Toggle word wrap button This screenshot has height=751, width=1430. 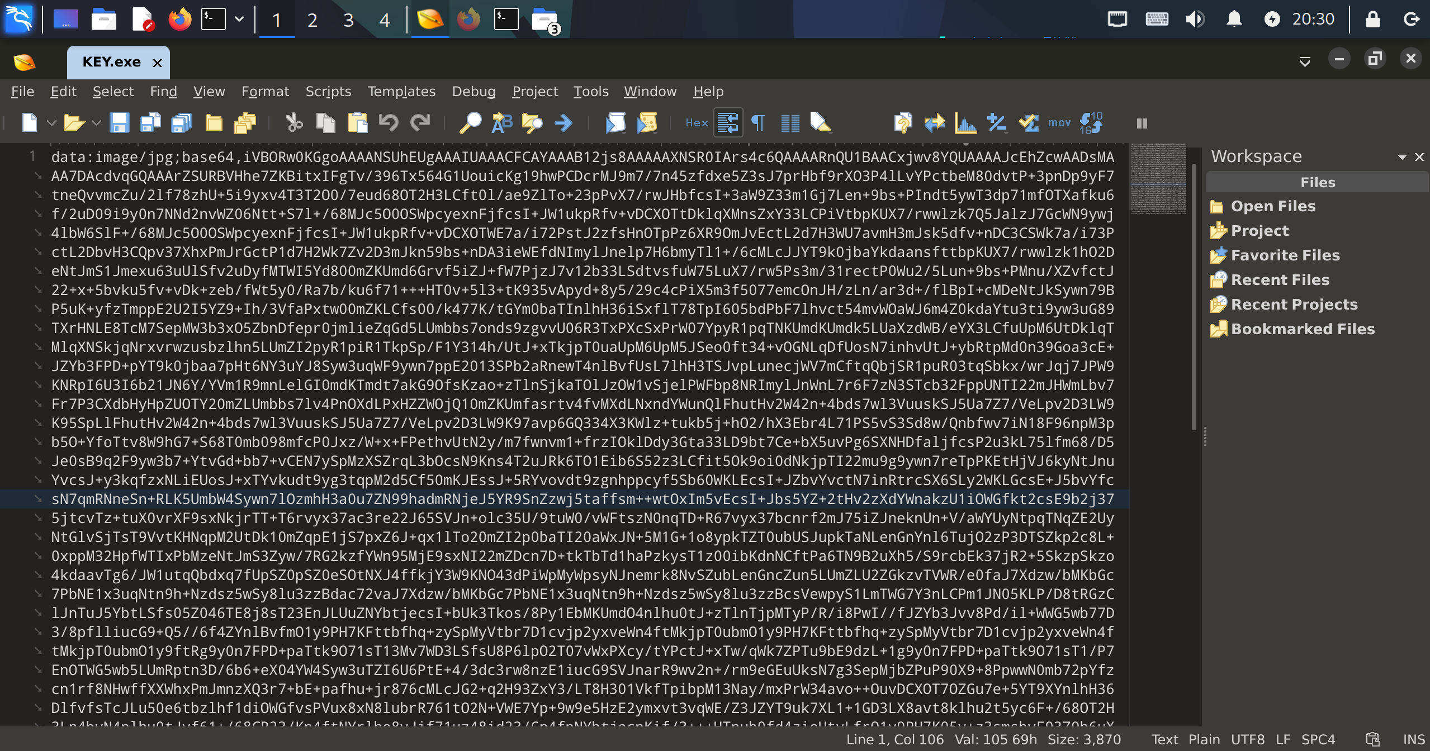point(728,122)
